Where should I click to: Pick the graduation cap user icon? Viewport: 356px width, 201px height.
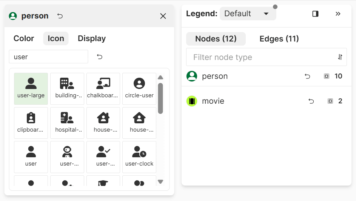click(103, 181)
